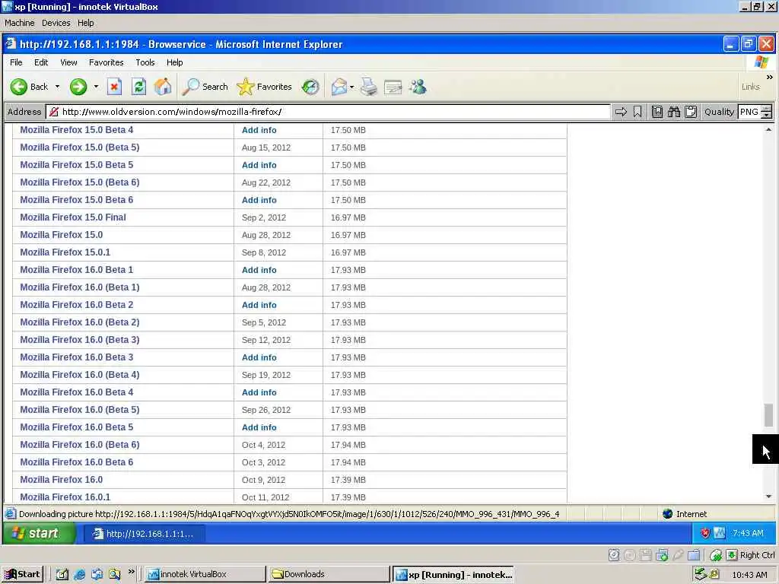Click the 17.39 MB size for Firefox 16.0

(348, 480)
